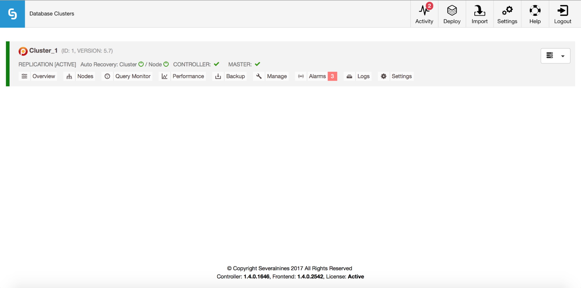
Task: Open the Logs tab
Action: point(363,76)
